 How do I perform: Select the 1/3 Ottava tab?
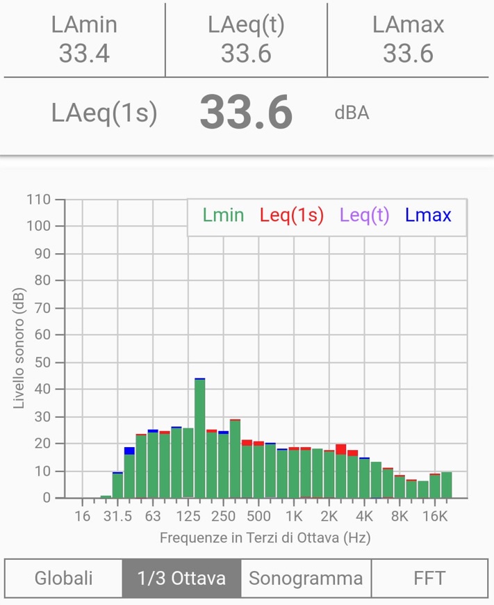point(181,578)
